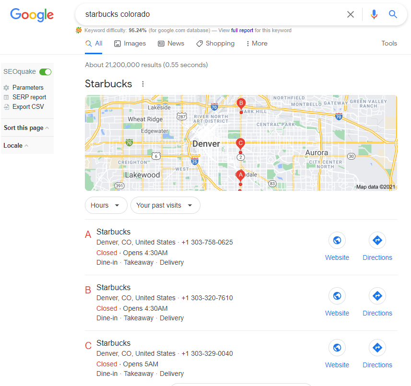
Task: Click the Wheat Ridge label on the map
Action: (x=145, y=119)
